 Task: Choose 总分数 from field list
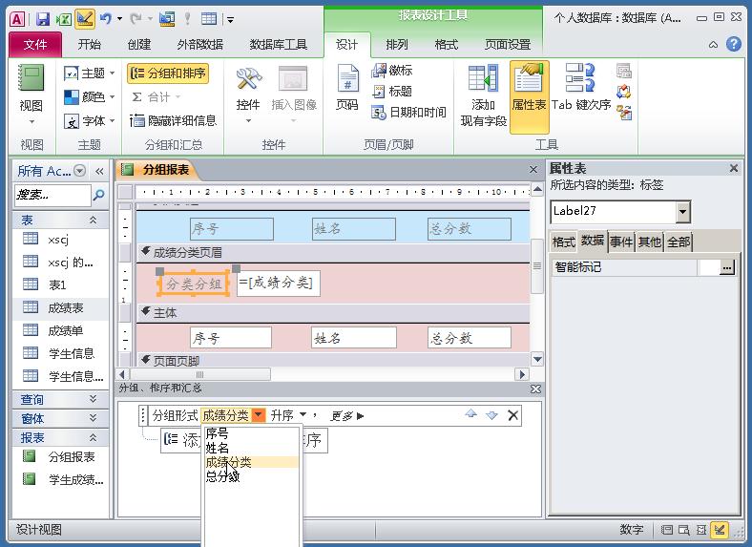[252, 476]
